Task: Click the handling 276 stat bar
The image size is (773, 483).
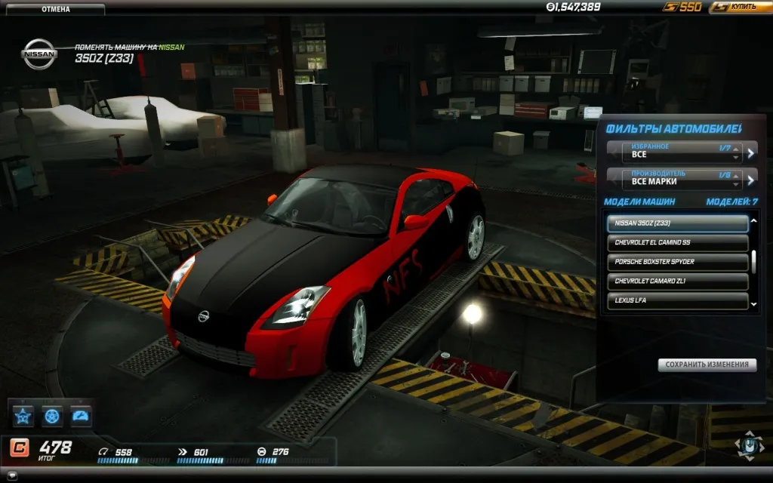Action: pyautogui.click(x=292, y=461)
